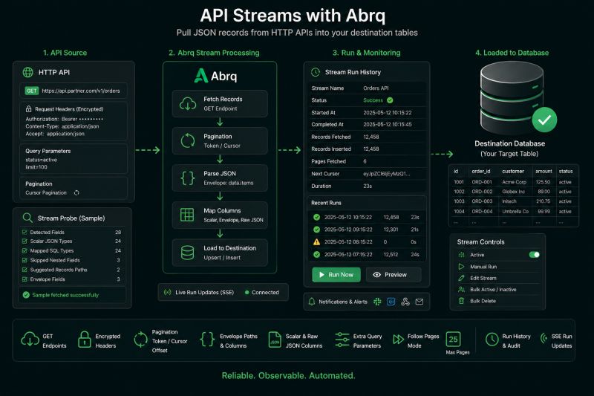The height and width of the screenshot is (396, 594).
Task: Click the Next Cursor value
Action: click(386, 174)
